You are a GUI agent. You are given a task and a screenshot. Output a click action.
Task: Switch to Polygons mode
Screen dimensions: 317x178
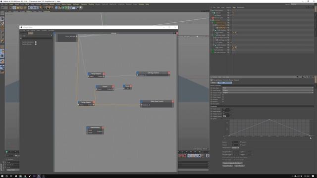(x=2, y=42)
